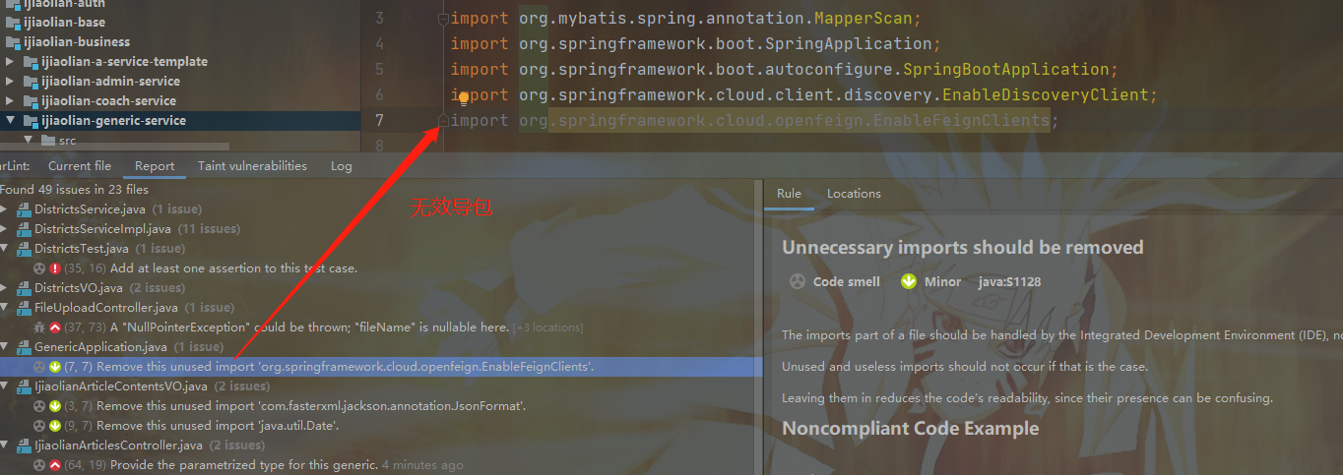
Task: Click red severity icon on parametrized type issue
Action: tap(55, 465)
